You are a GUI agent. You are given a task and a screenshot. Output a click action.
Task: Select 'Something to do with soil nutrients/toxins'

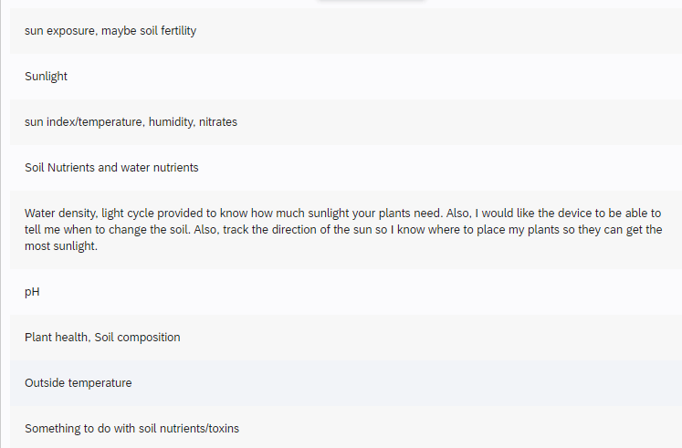pyautogui.click(x=131, y=428)
